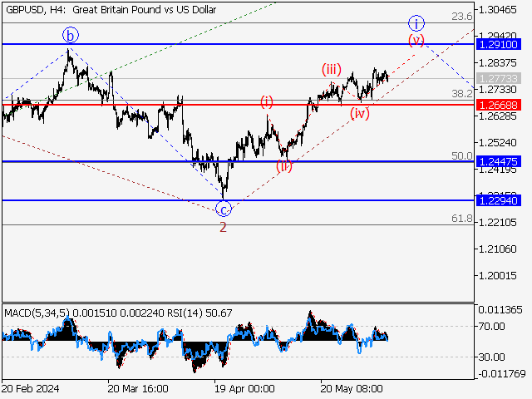Select the red (ii) wave label
The image size is (532, 399).
(285, 165)
